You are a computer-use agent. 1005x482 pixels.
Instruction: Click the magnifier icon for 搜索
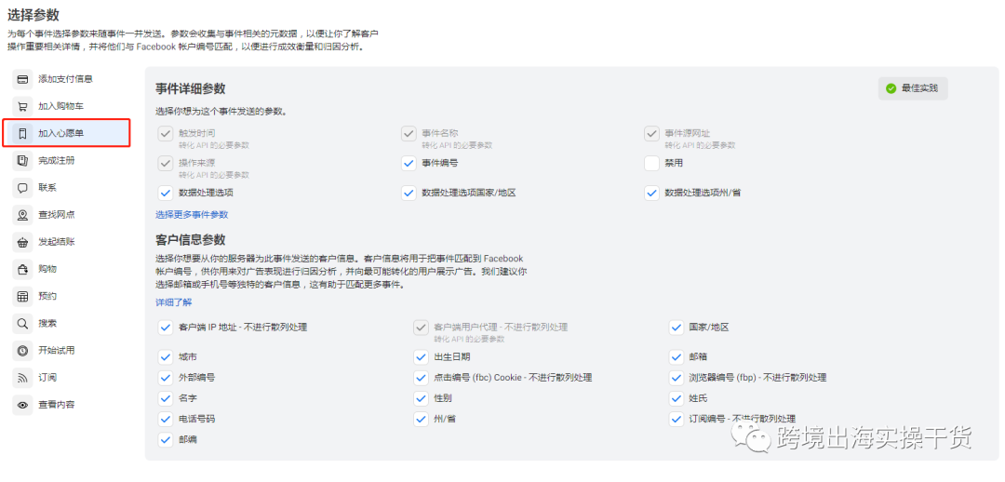point(22,324)
